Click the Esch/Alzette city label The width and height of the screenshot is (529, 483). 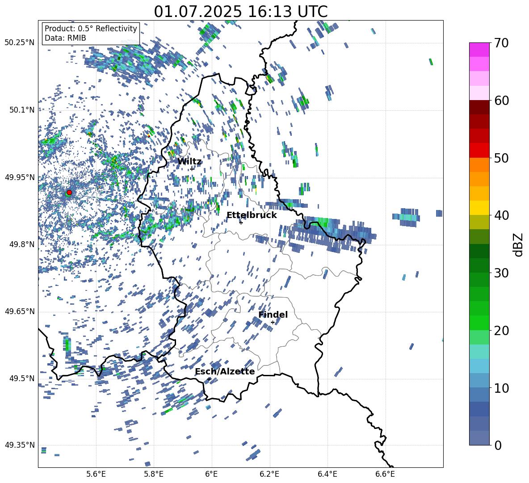pos(225,372)
